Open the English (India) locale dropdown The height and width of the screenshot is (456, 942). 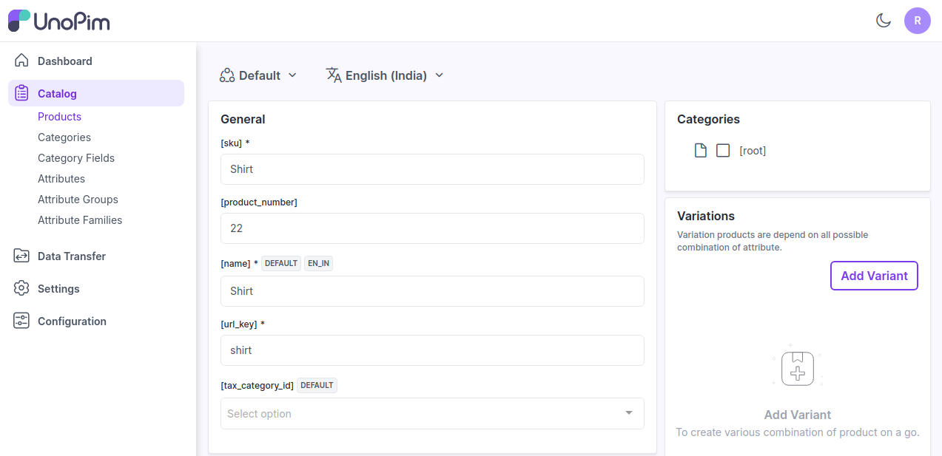point(385,75)
